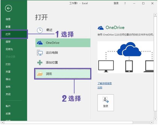The image size is (159, 126).
Task: Open the 注册 sign-up link
Action: coord(100,88)
